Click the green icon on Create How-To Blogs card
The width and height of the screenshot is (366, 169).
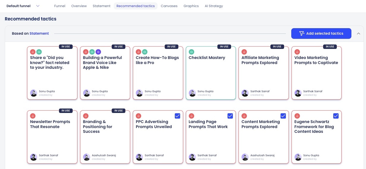click(x=145, y=52)
